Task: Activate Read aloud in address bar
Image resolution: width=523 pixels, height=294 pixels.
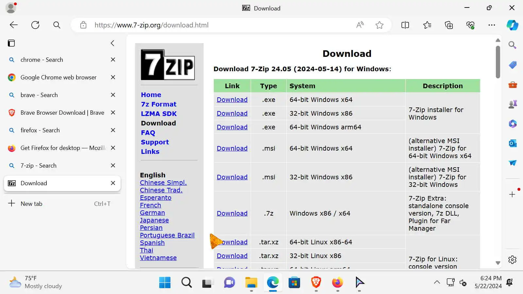Action: pos(360,25)
